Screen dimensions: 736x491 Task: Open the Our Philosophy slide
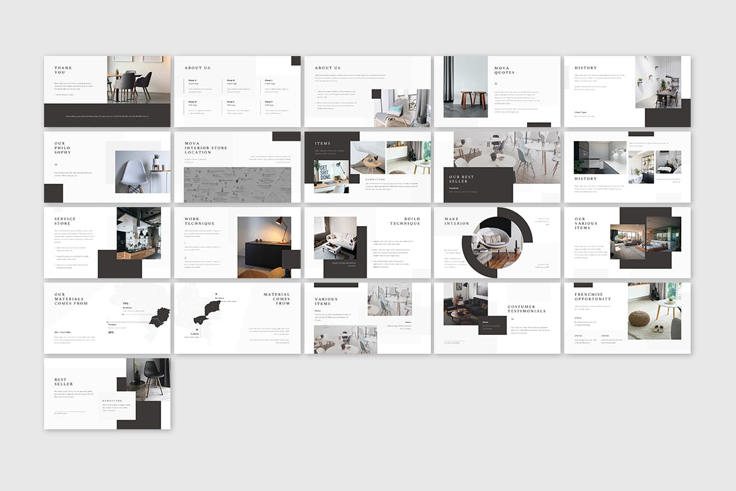[x=107, y=167]
